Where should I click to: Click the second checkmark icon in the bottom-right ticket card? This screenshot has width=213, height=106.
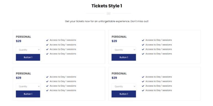click(x=143, y=81)
